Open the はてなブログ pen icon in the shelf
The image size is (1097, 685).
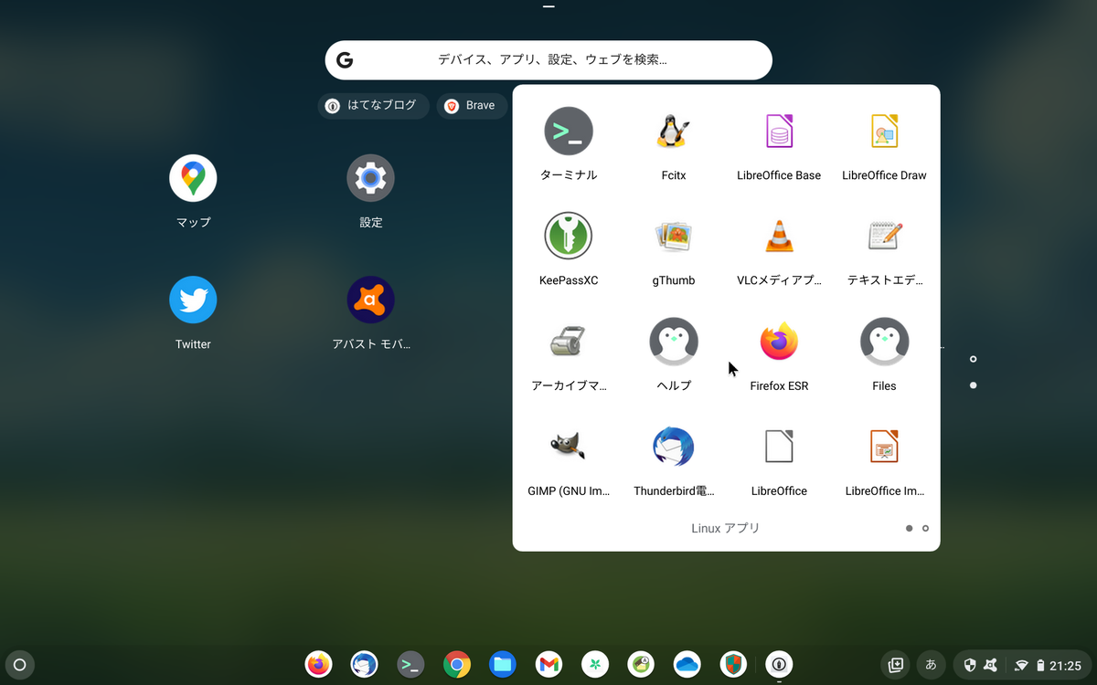(779, 665)
